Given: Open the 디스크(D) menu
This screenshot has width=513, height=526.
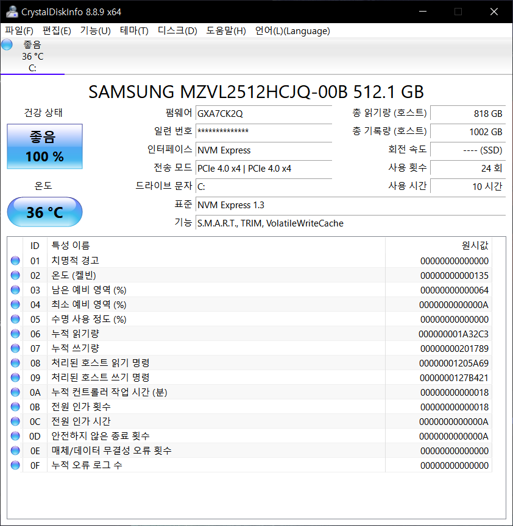Looking at the screenshot, I should pyautogui.click(x=177, y=31).
